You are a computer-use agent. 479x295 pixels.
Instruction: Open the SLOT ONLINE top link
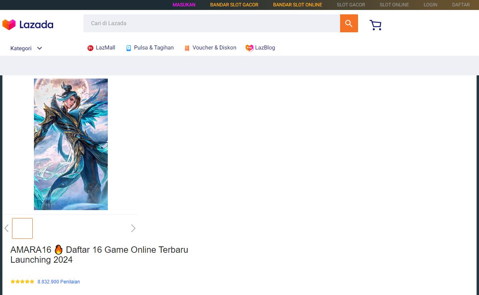point(394,5)
